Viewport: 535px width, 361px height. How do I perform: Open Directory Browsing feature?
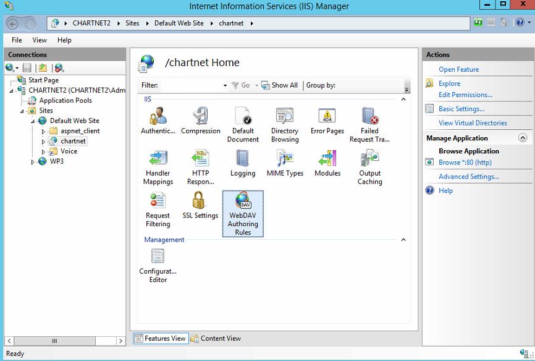click(285, 125)
